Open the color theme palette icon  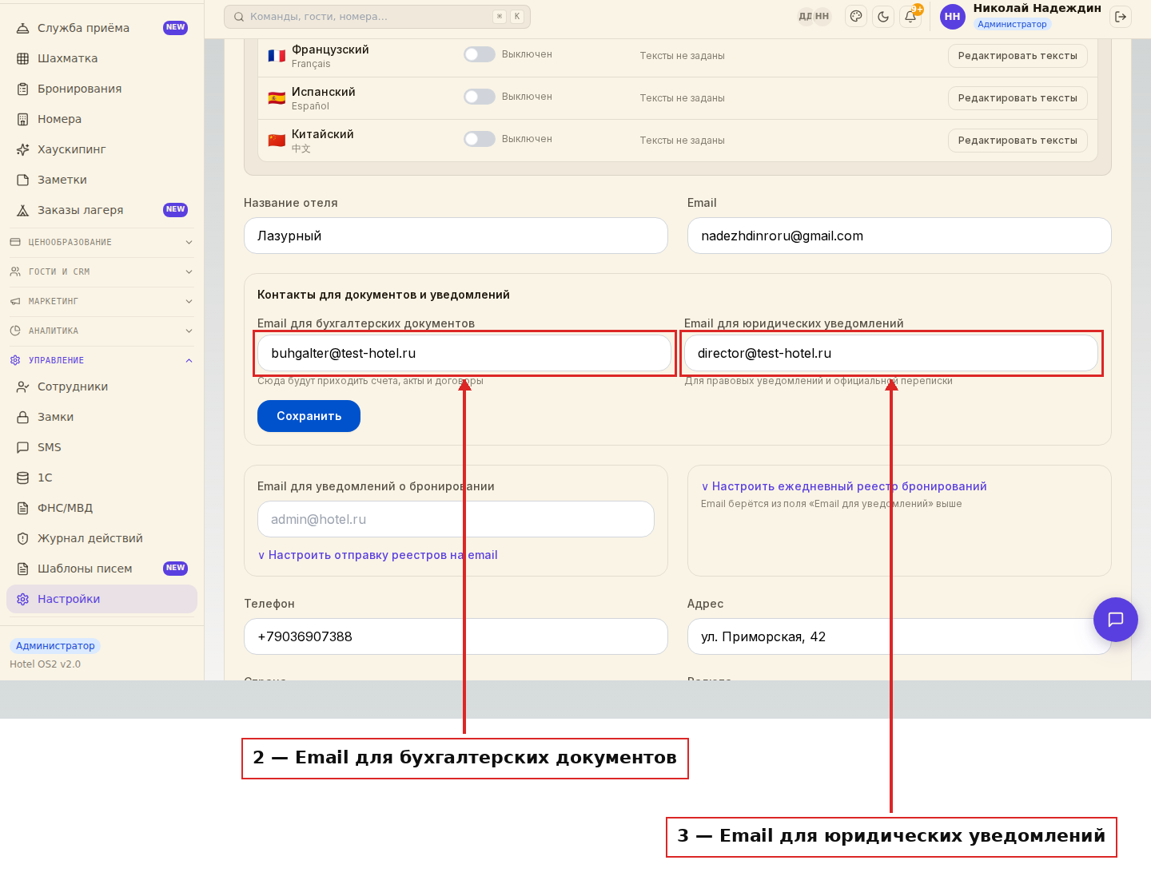click(x=856, y=16)
